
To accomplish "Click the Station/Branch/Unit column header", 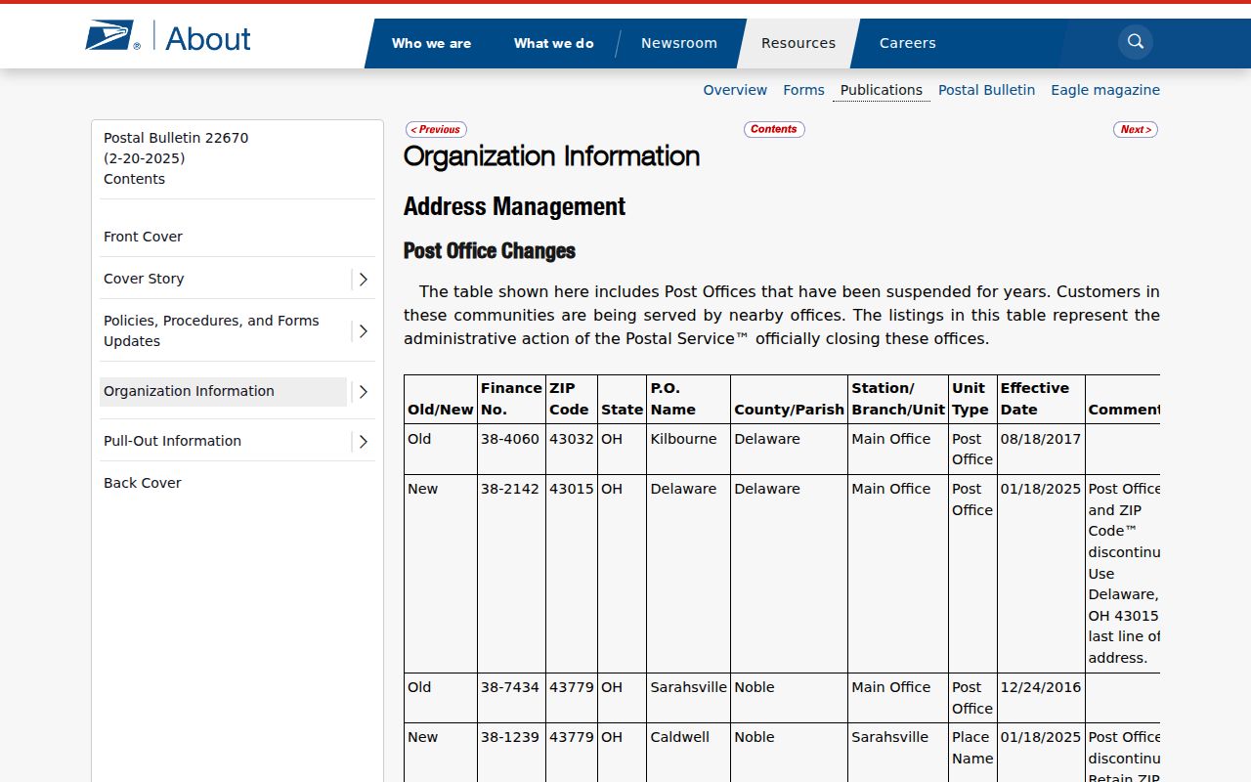I will (x=898, y=399).
